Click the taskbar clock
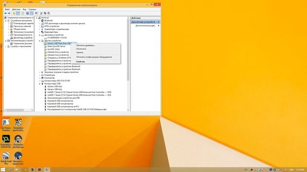Image resolution: width=307 pixels, height=172 pixels. pyautogui.click(x=300, y=170)
